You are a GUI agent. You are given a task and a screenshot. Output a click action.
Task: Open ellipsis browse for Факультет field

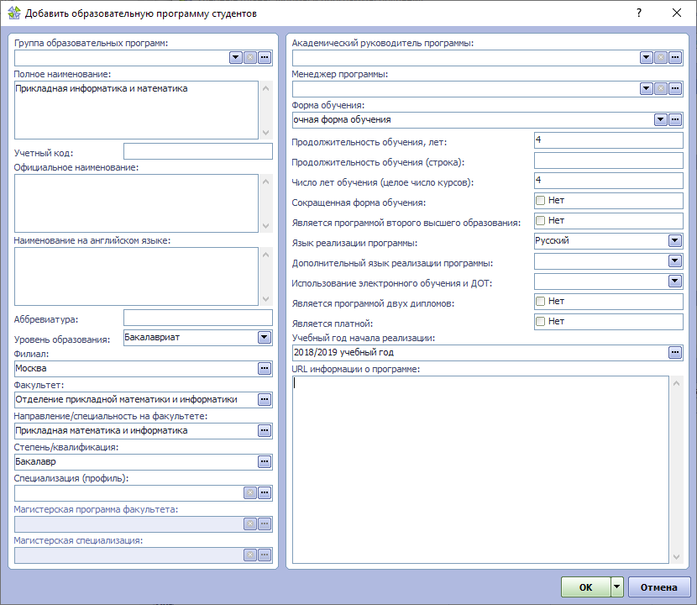click(x=265, y=399)
